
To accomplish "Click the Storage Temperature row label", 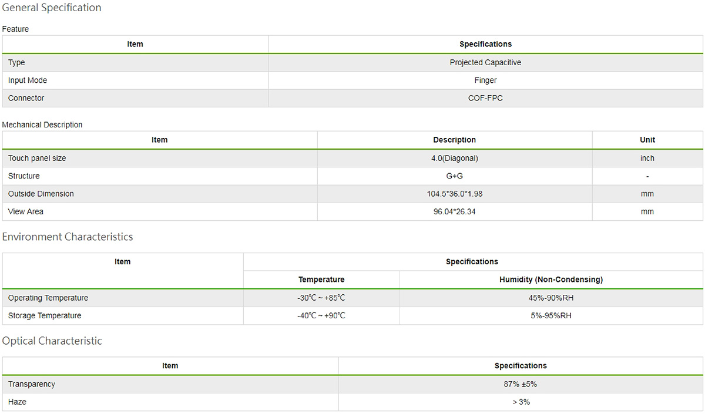I will pos(45,315).
